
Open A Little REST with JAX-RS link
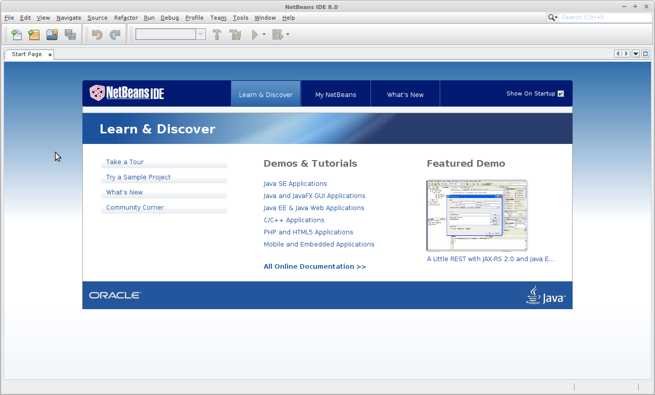pos(491,259)
